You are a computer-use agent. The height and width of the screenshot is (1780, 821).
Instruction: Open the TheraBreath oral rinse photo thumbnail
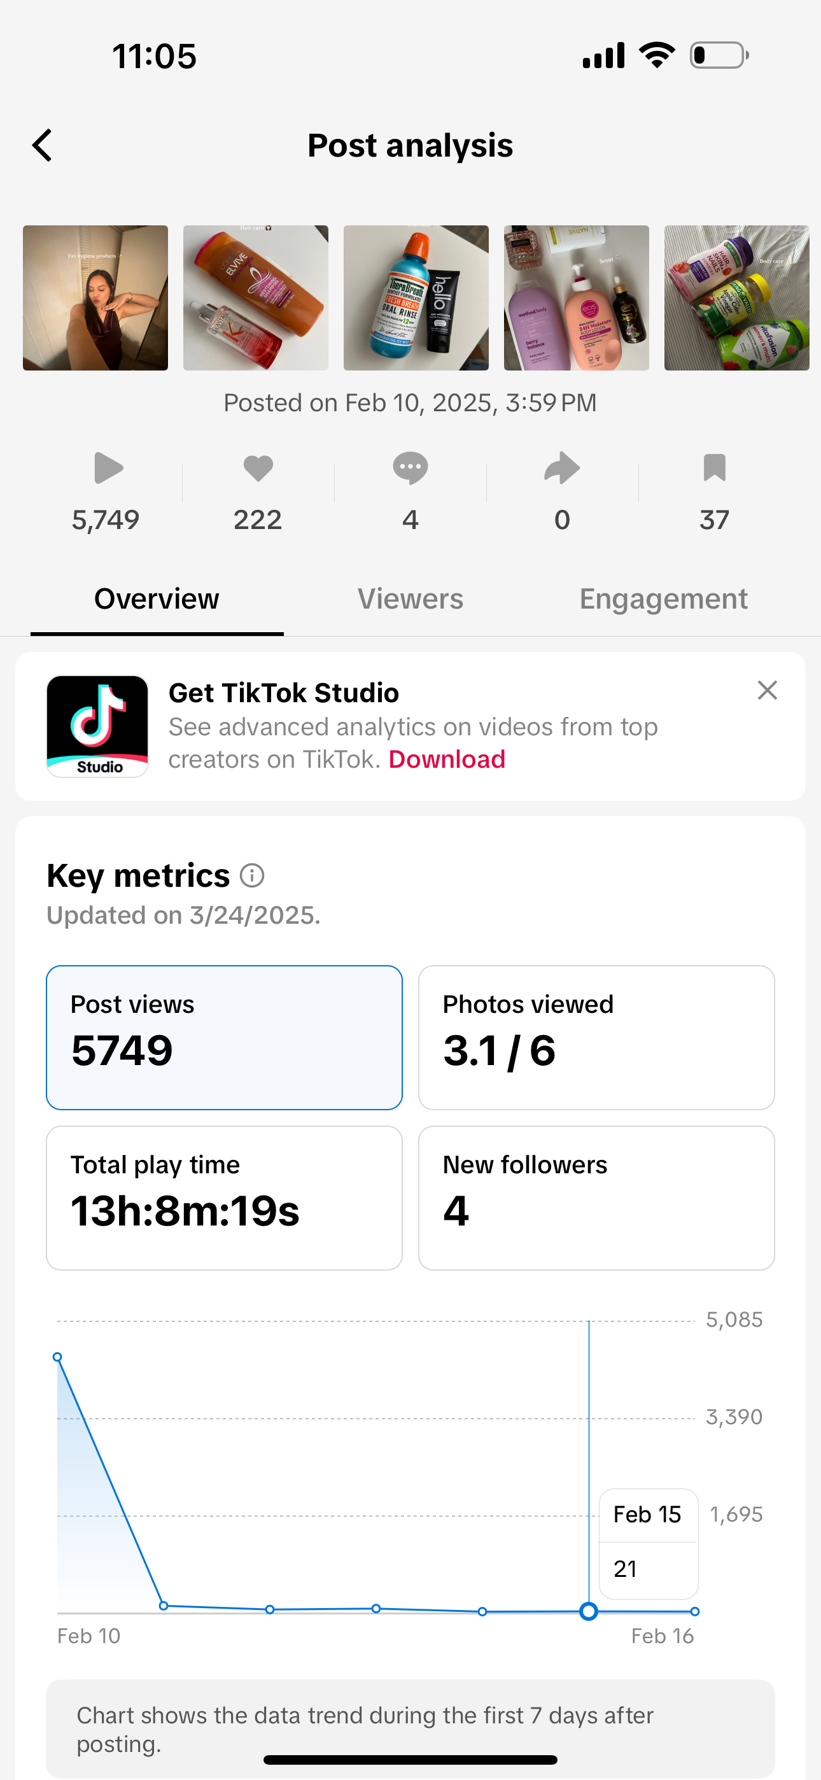click(416, 298)
